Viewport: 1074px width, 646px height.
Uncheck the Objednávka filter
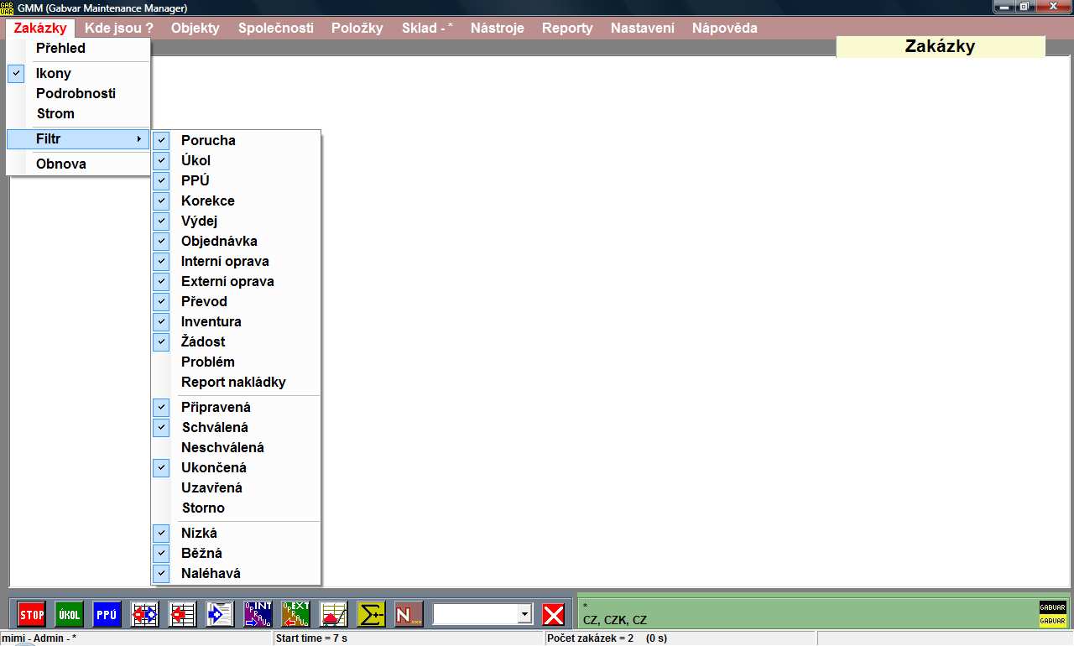(237, 241)
